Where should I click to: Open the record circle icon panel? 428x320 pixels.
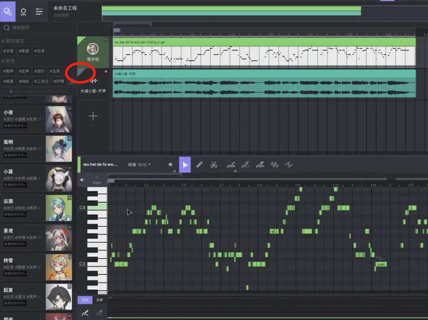[23, 12]
